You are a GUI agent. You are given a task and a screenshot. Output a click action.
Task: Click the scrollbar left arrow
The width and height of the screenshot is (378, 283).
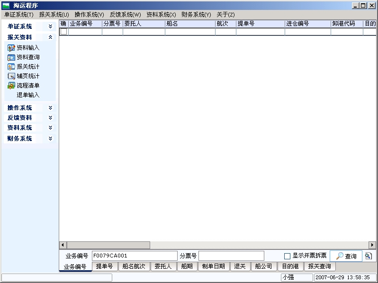tap(63, 245)
